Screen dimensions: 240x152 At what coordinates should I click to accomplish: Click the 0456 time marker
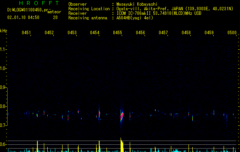140,33
